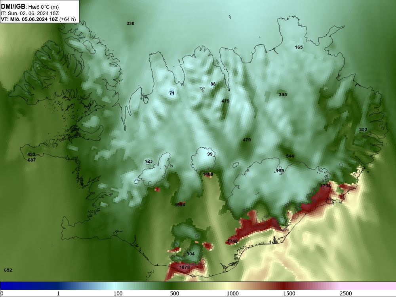
Task: Click the 544 value label
Action: tap(290, 156)
